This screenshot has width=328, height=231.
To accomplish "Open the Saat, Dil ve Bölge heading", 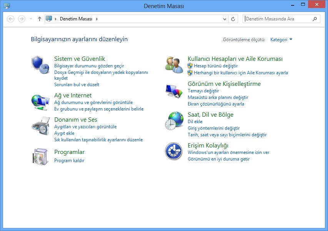I will (x=210, y=115).
